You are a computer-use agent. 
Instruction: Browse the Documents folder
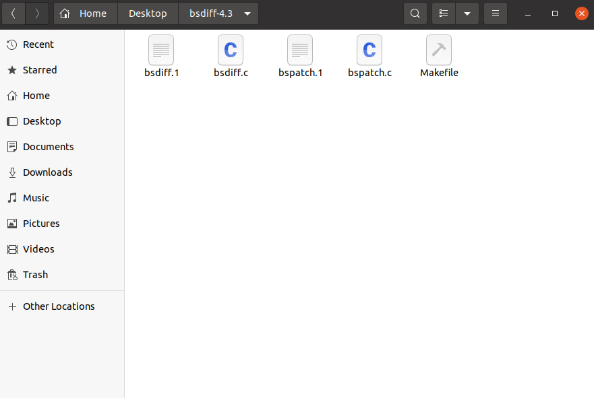(x=49, y=147)
